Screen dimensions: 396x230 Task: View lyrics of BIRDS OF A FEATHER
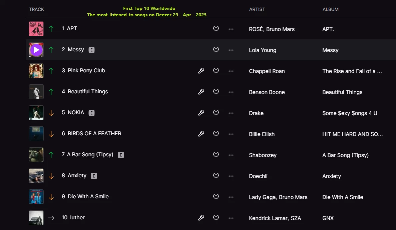(x=201, y=134)
